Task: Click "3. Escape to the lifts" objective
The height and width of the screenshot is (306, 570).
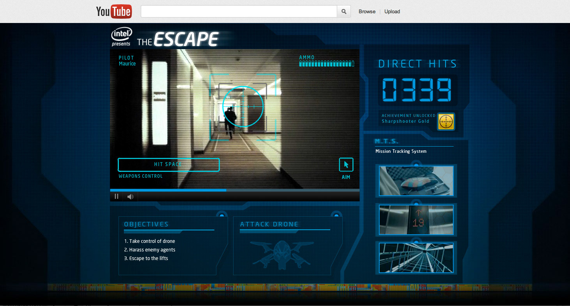Action: (x=146, y=258)
